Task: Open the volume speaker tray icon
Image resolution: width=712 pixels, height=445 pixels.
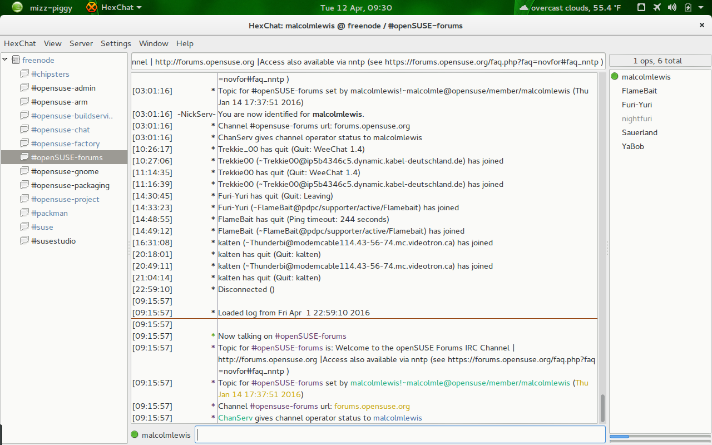Action: coord(673,8)
